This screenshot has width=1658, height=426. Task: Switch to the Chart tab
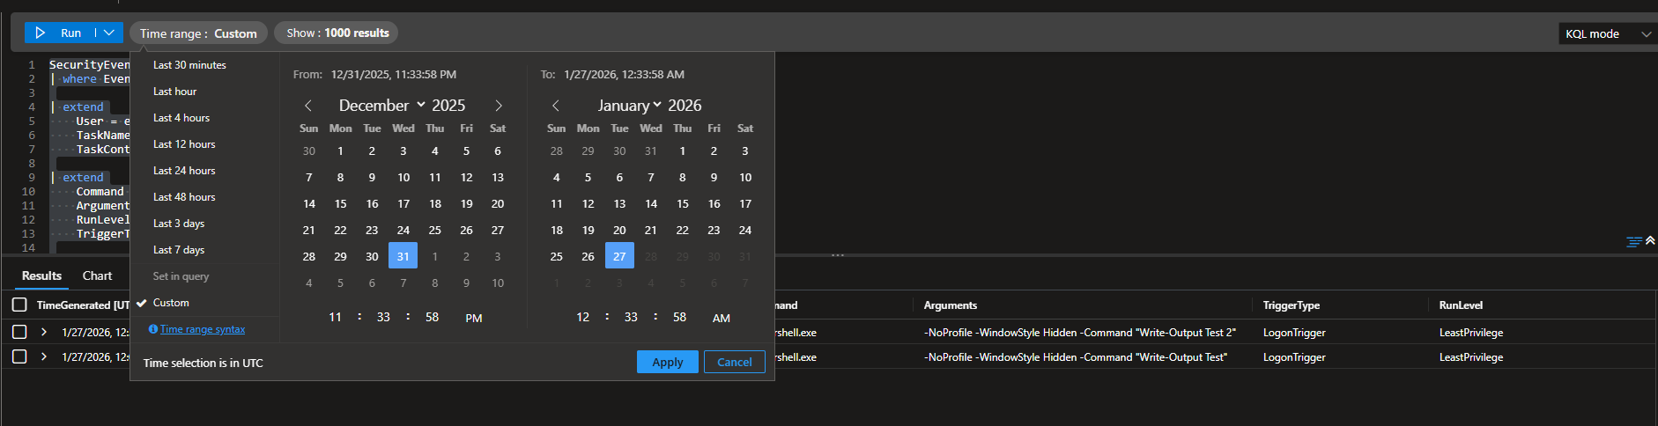click(97, 275)
